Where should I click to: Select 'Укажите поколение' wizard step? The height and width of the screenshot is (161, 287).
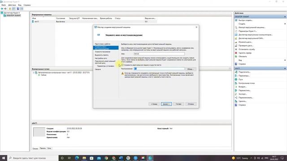click(x=103, y=52)
